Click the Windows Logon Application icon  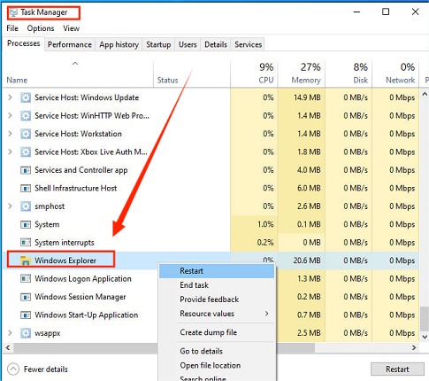(26, 279)
